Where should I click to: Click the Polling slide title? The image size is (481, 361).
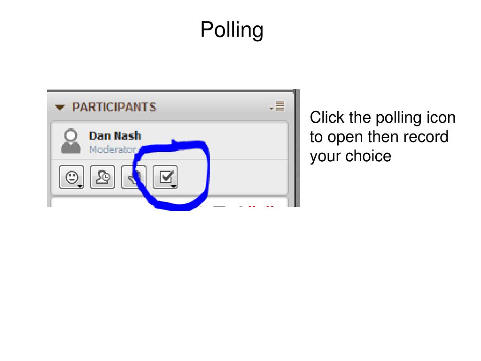[x=232, y=30]
